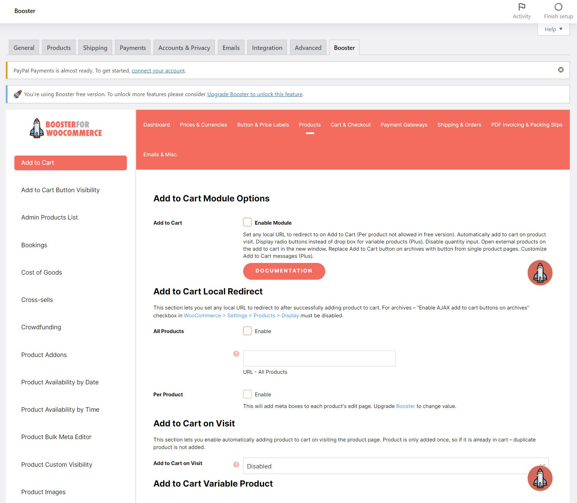
Task: Open Payment Gateways category
Action: [x=404, y=125]
